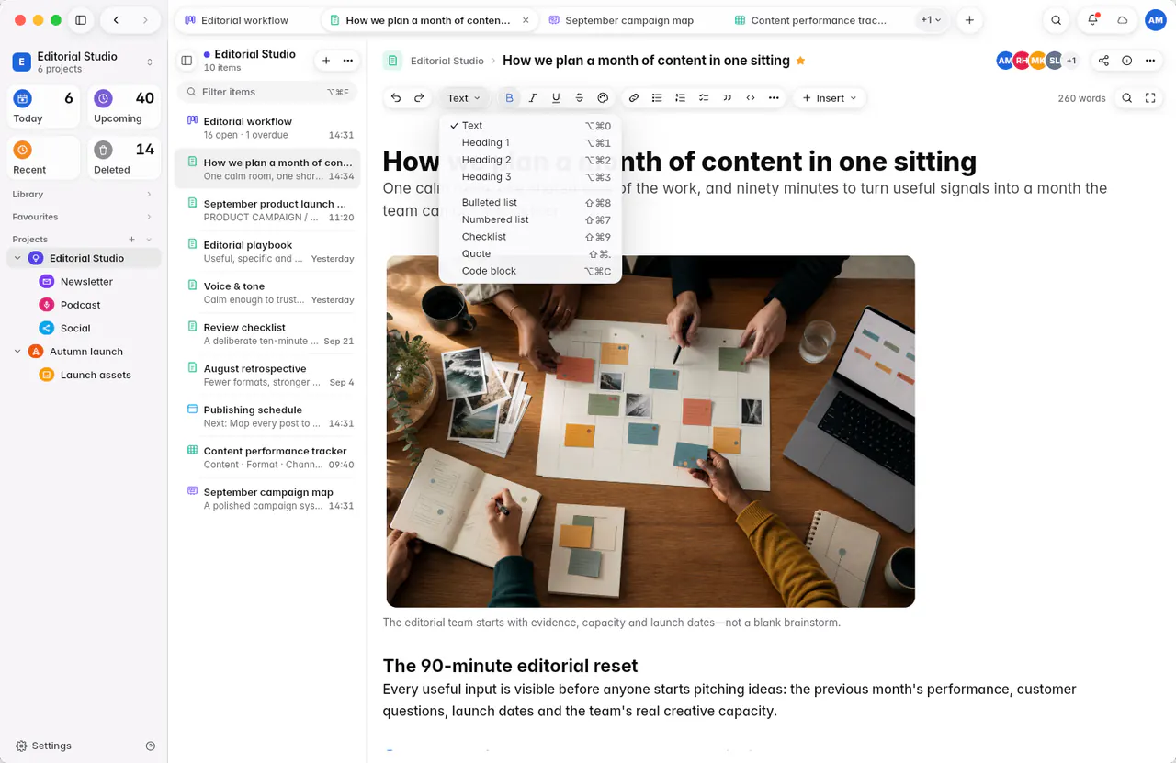Enter full-screen focus mode

(1150, 98)
